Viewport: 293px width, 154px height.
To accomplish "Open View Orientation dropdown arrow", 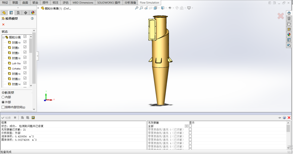I will pos(159,8).
